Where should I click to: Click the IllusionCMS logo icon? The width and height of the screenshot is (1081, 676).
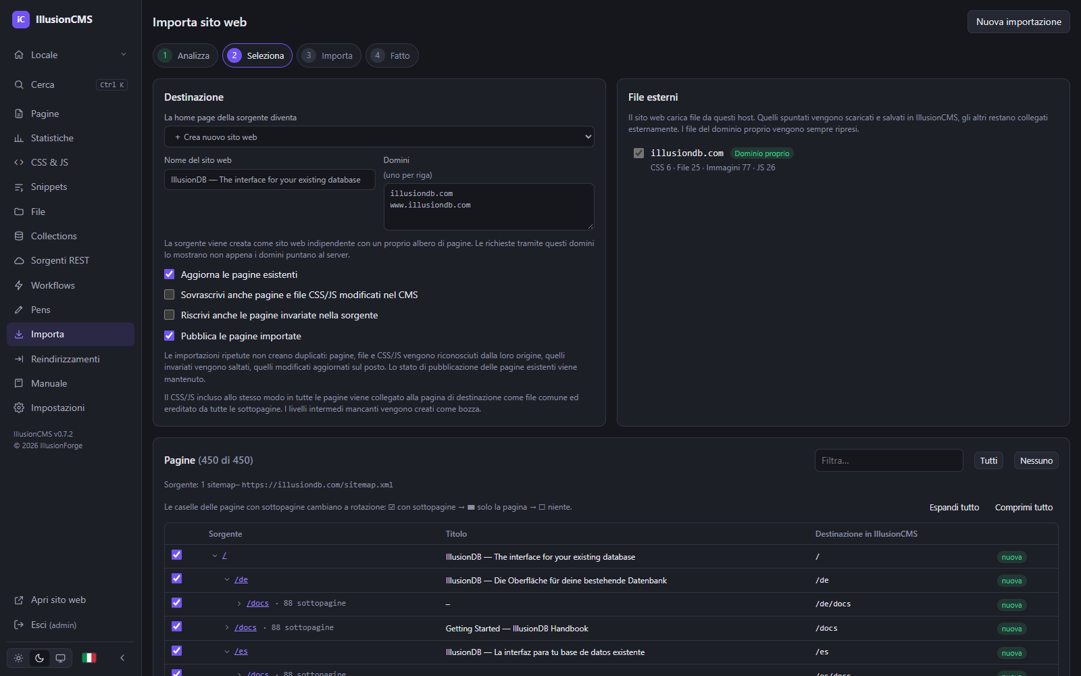[x=21, y=20]
